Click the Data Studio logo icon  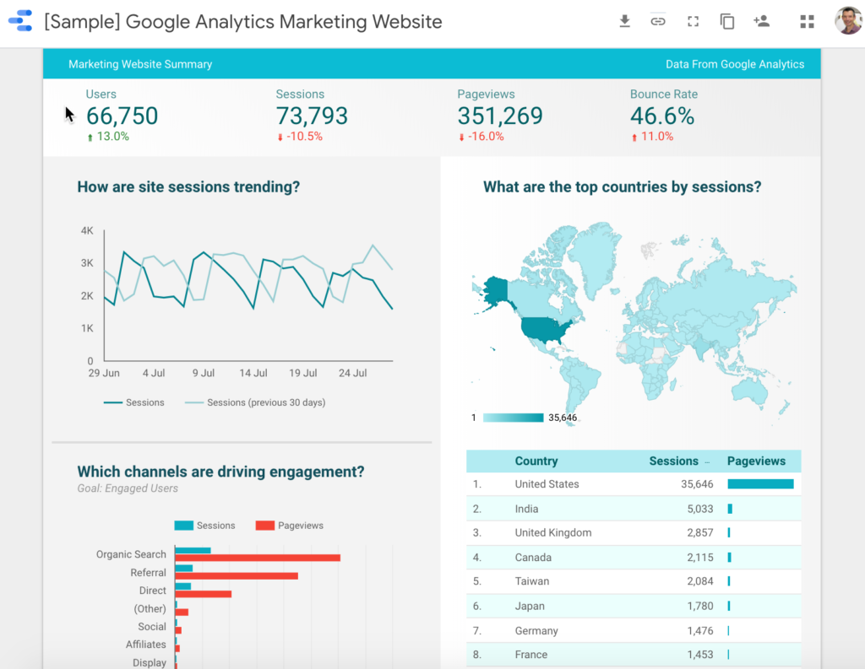[20, 21]
